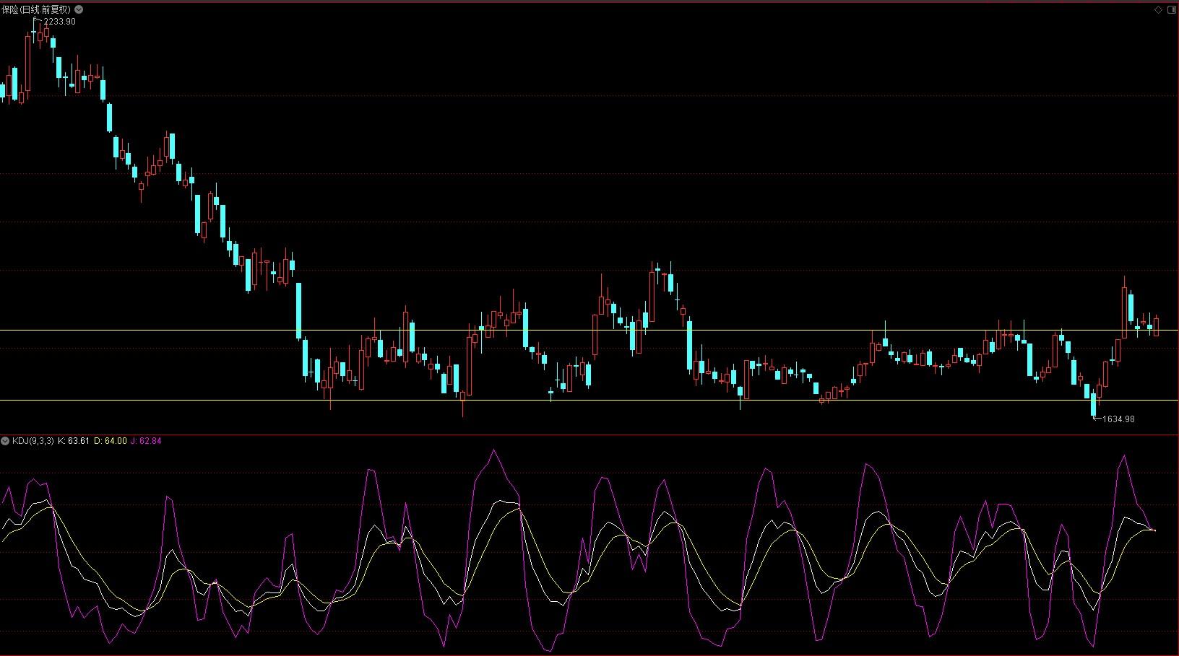Image resolution: width=1179 pixels, height=656 pixels.
Task: Expand the KDJ indicator dropdown arrow
Action: point(5,440)
